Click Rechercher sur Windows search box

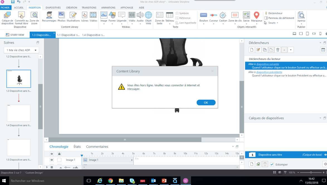click(x=46, y=181)
